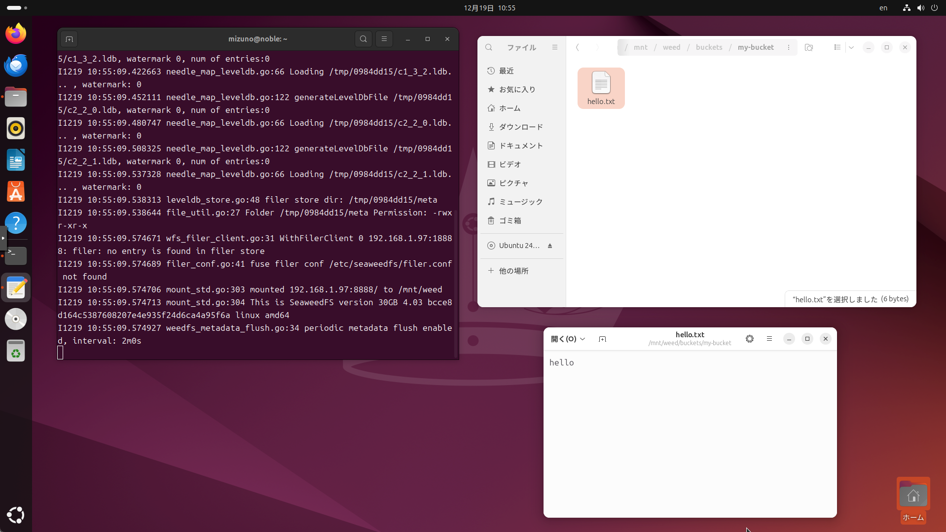Open the Files sidebar hamburger menu
Screen dimensions: 946x532
(555, 47)
